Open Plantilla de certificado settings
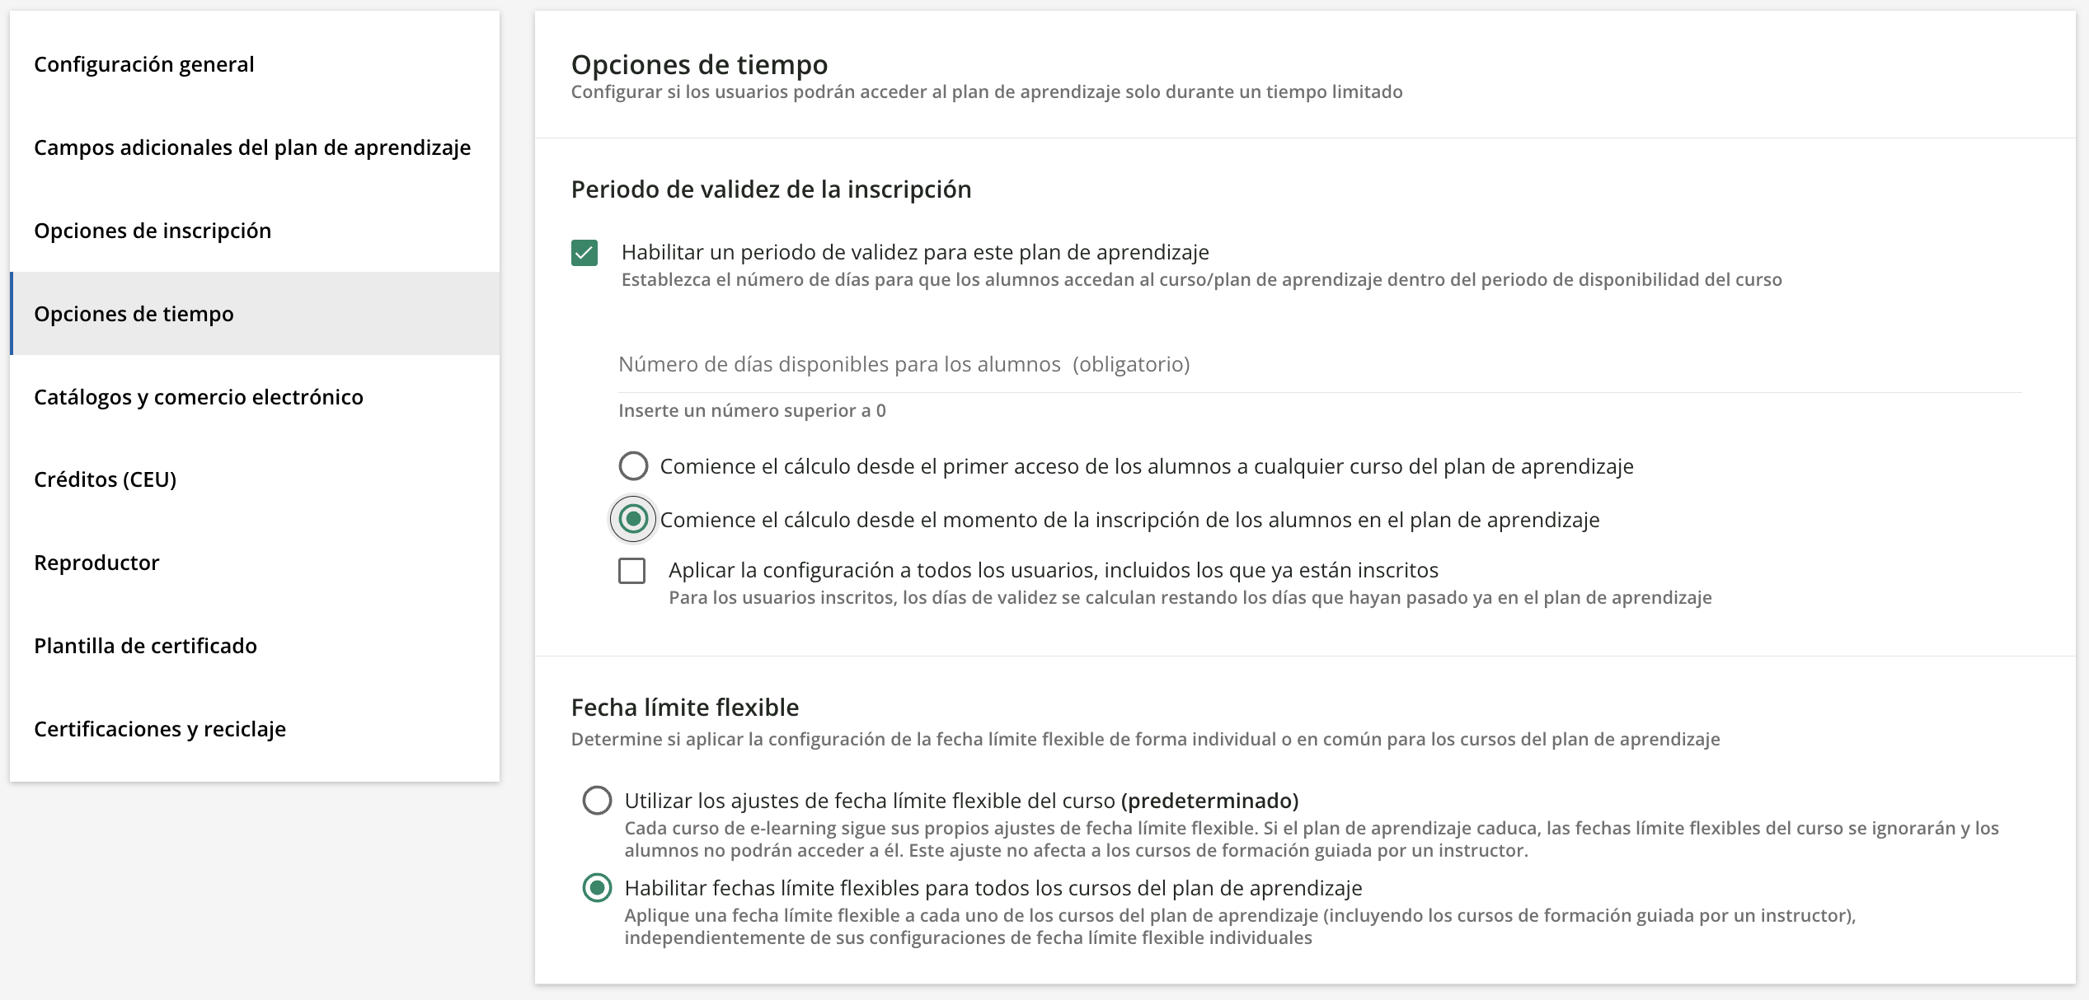 click(x=145, y=646)
